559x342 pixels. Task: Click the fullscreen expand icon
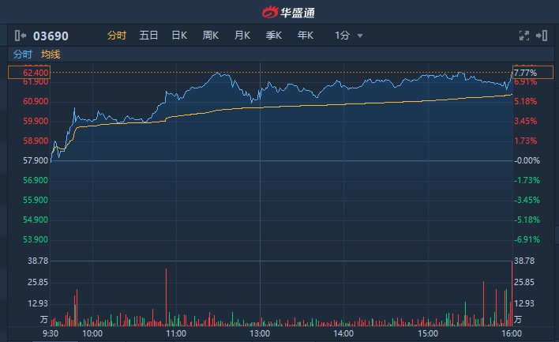pyautogui.click(x=523, y=36)
